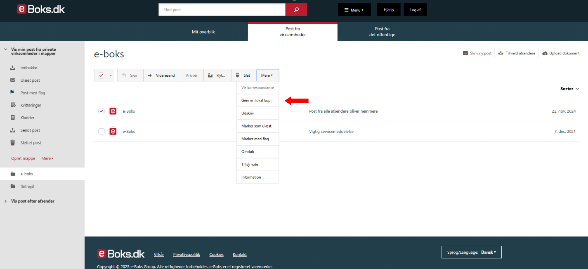Viewport: 588px width, 269px height.
Task: Click the Hjælp button
Action: tap(389, 10)
